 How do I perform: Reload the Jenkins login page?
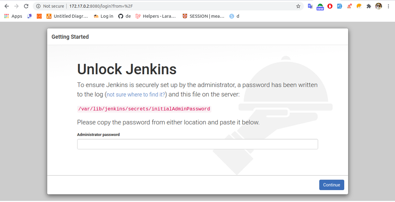point(26,6)
